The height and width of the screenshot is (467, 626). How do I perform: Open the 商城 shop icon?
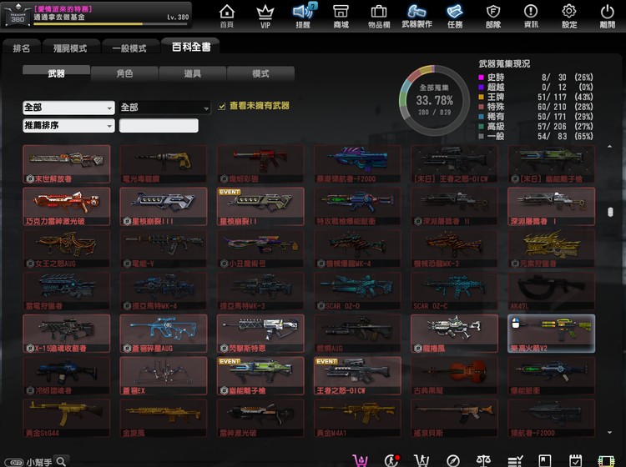pos(341,16)
